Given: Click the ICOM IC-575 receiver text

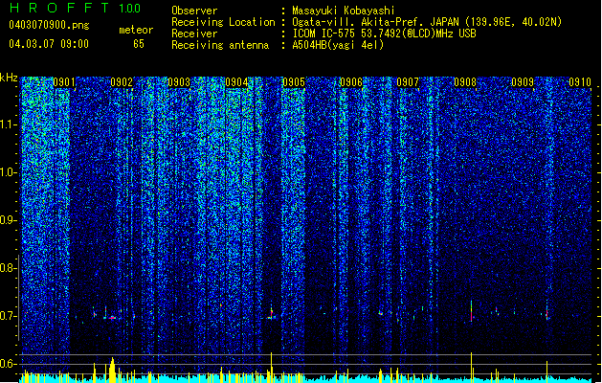Looking at the screenshot, I should [384, 34].
